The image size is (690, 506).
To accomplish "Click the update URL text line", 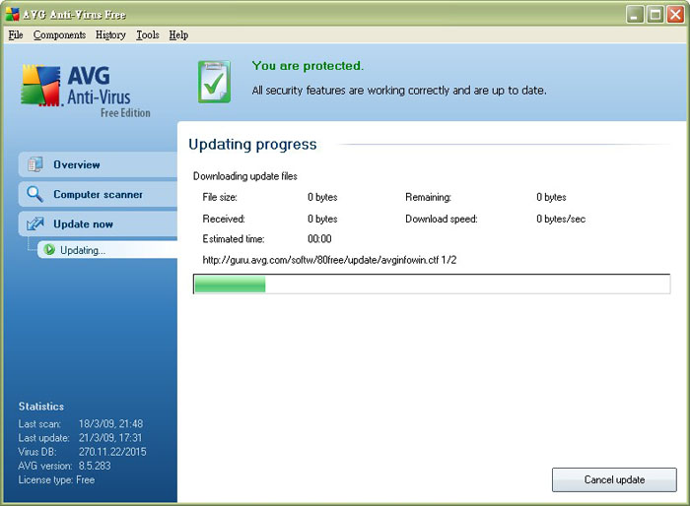I will tap(329, 260).
